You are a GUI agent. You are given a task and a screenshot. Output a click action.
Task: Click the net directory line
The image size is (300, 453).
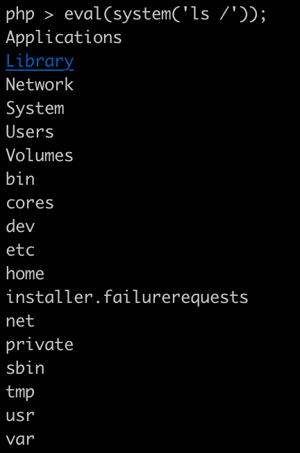[x=20, y=321]
